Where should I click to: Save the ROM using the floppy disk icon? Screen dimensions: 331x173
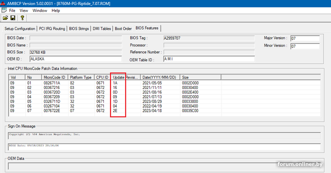pyautogui.click(x=13, y=18)
